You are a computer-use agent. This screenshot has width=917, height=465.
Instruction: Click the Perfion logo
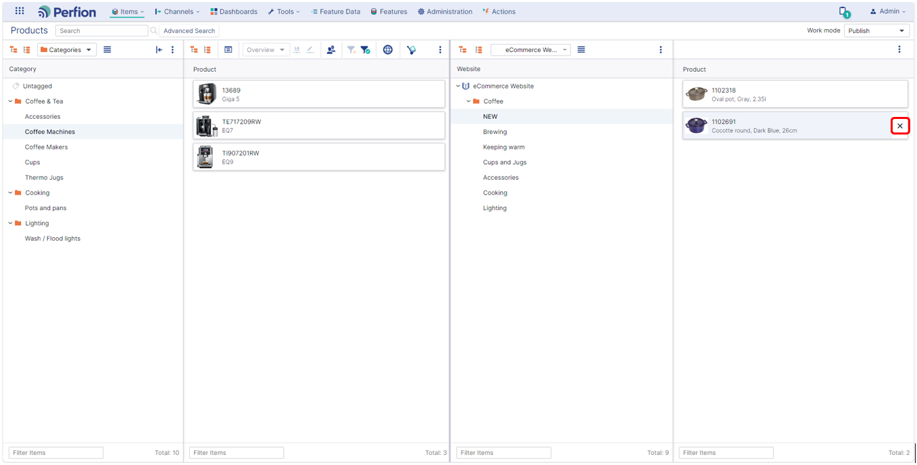pos(67,11)
